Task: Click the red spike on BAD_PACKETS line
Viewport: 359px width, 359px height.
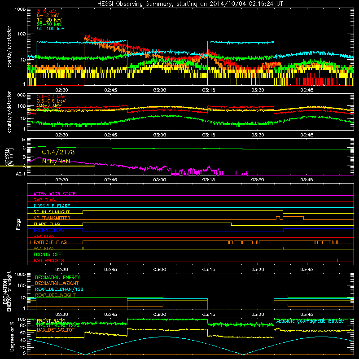Action: coord(337,260)
